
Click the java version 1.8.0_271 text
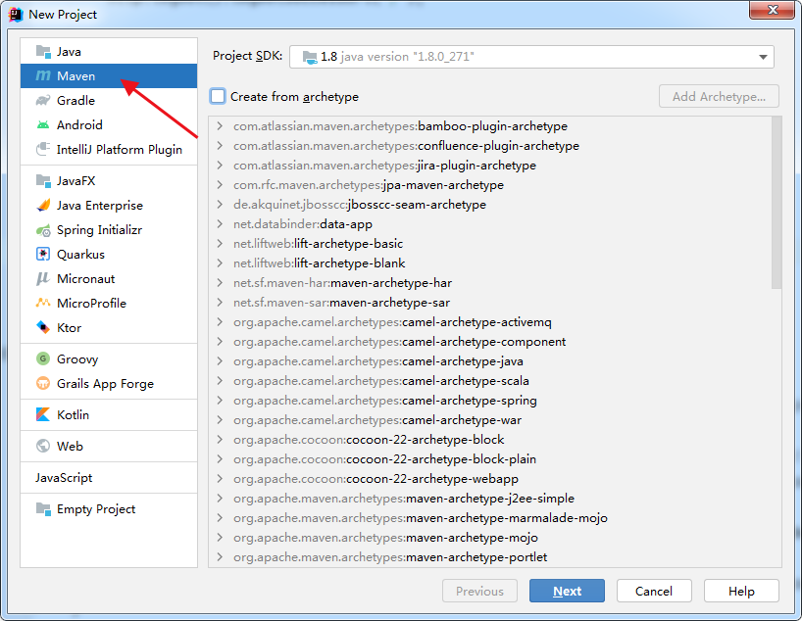tap(408, 57)
